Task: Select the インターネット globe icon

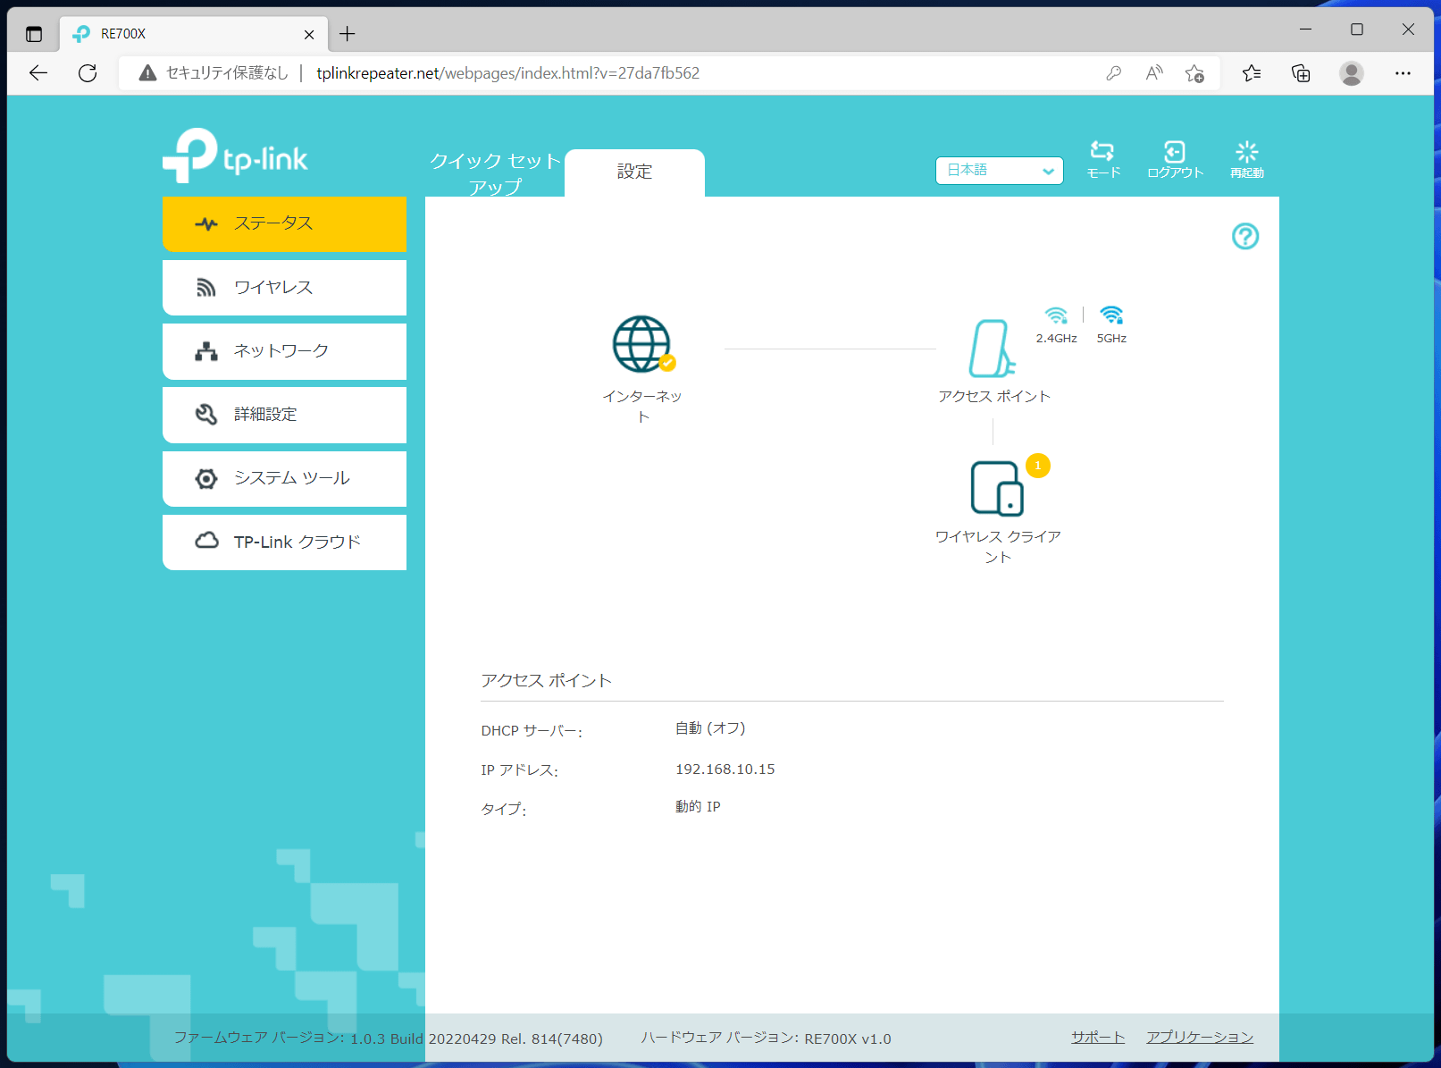Action: [x=641, y=344]
